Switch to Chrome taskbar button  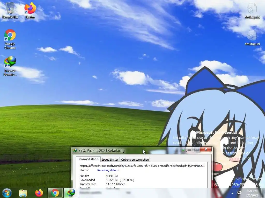(x=55, y=193)
